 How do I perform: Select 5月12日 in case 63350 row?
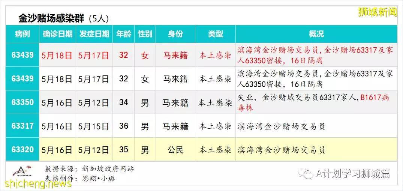94,103
